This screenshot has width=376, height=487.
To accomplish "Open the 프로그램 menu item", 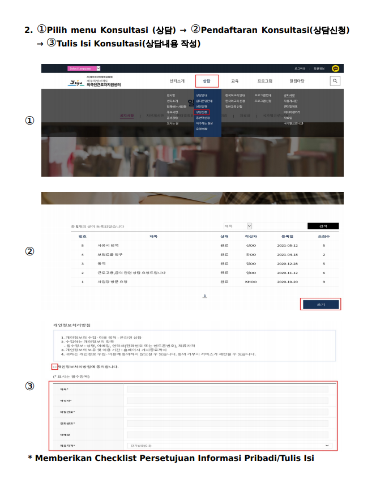I will point(264,81).
